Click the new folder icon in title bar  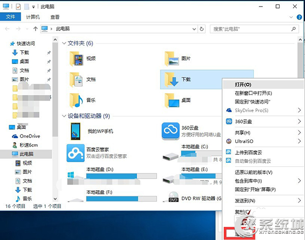click(x=26, y=7)
